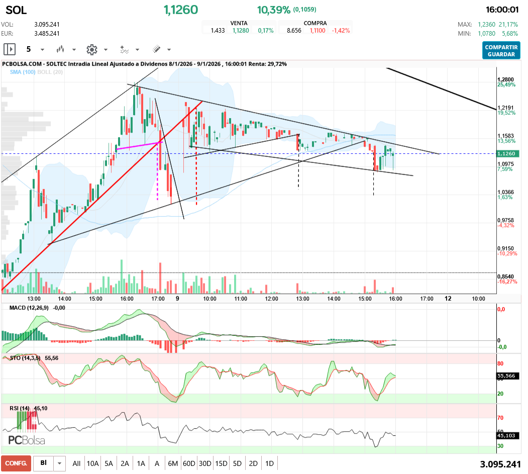
Task: Click the SMA (100) indicator label
Action: click(23, 72)
